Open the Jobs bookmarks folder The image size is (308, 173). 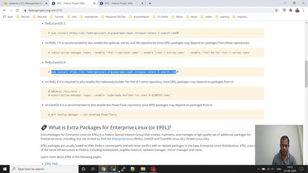(72, 17)
